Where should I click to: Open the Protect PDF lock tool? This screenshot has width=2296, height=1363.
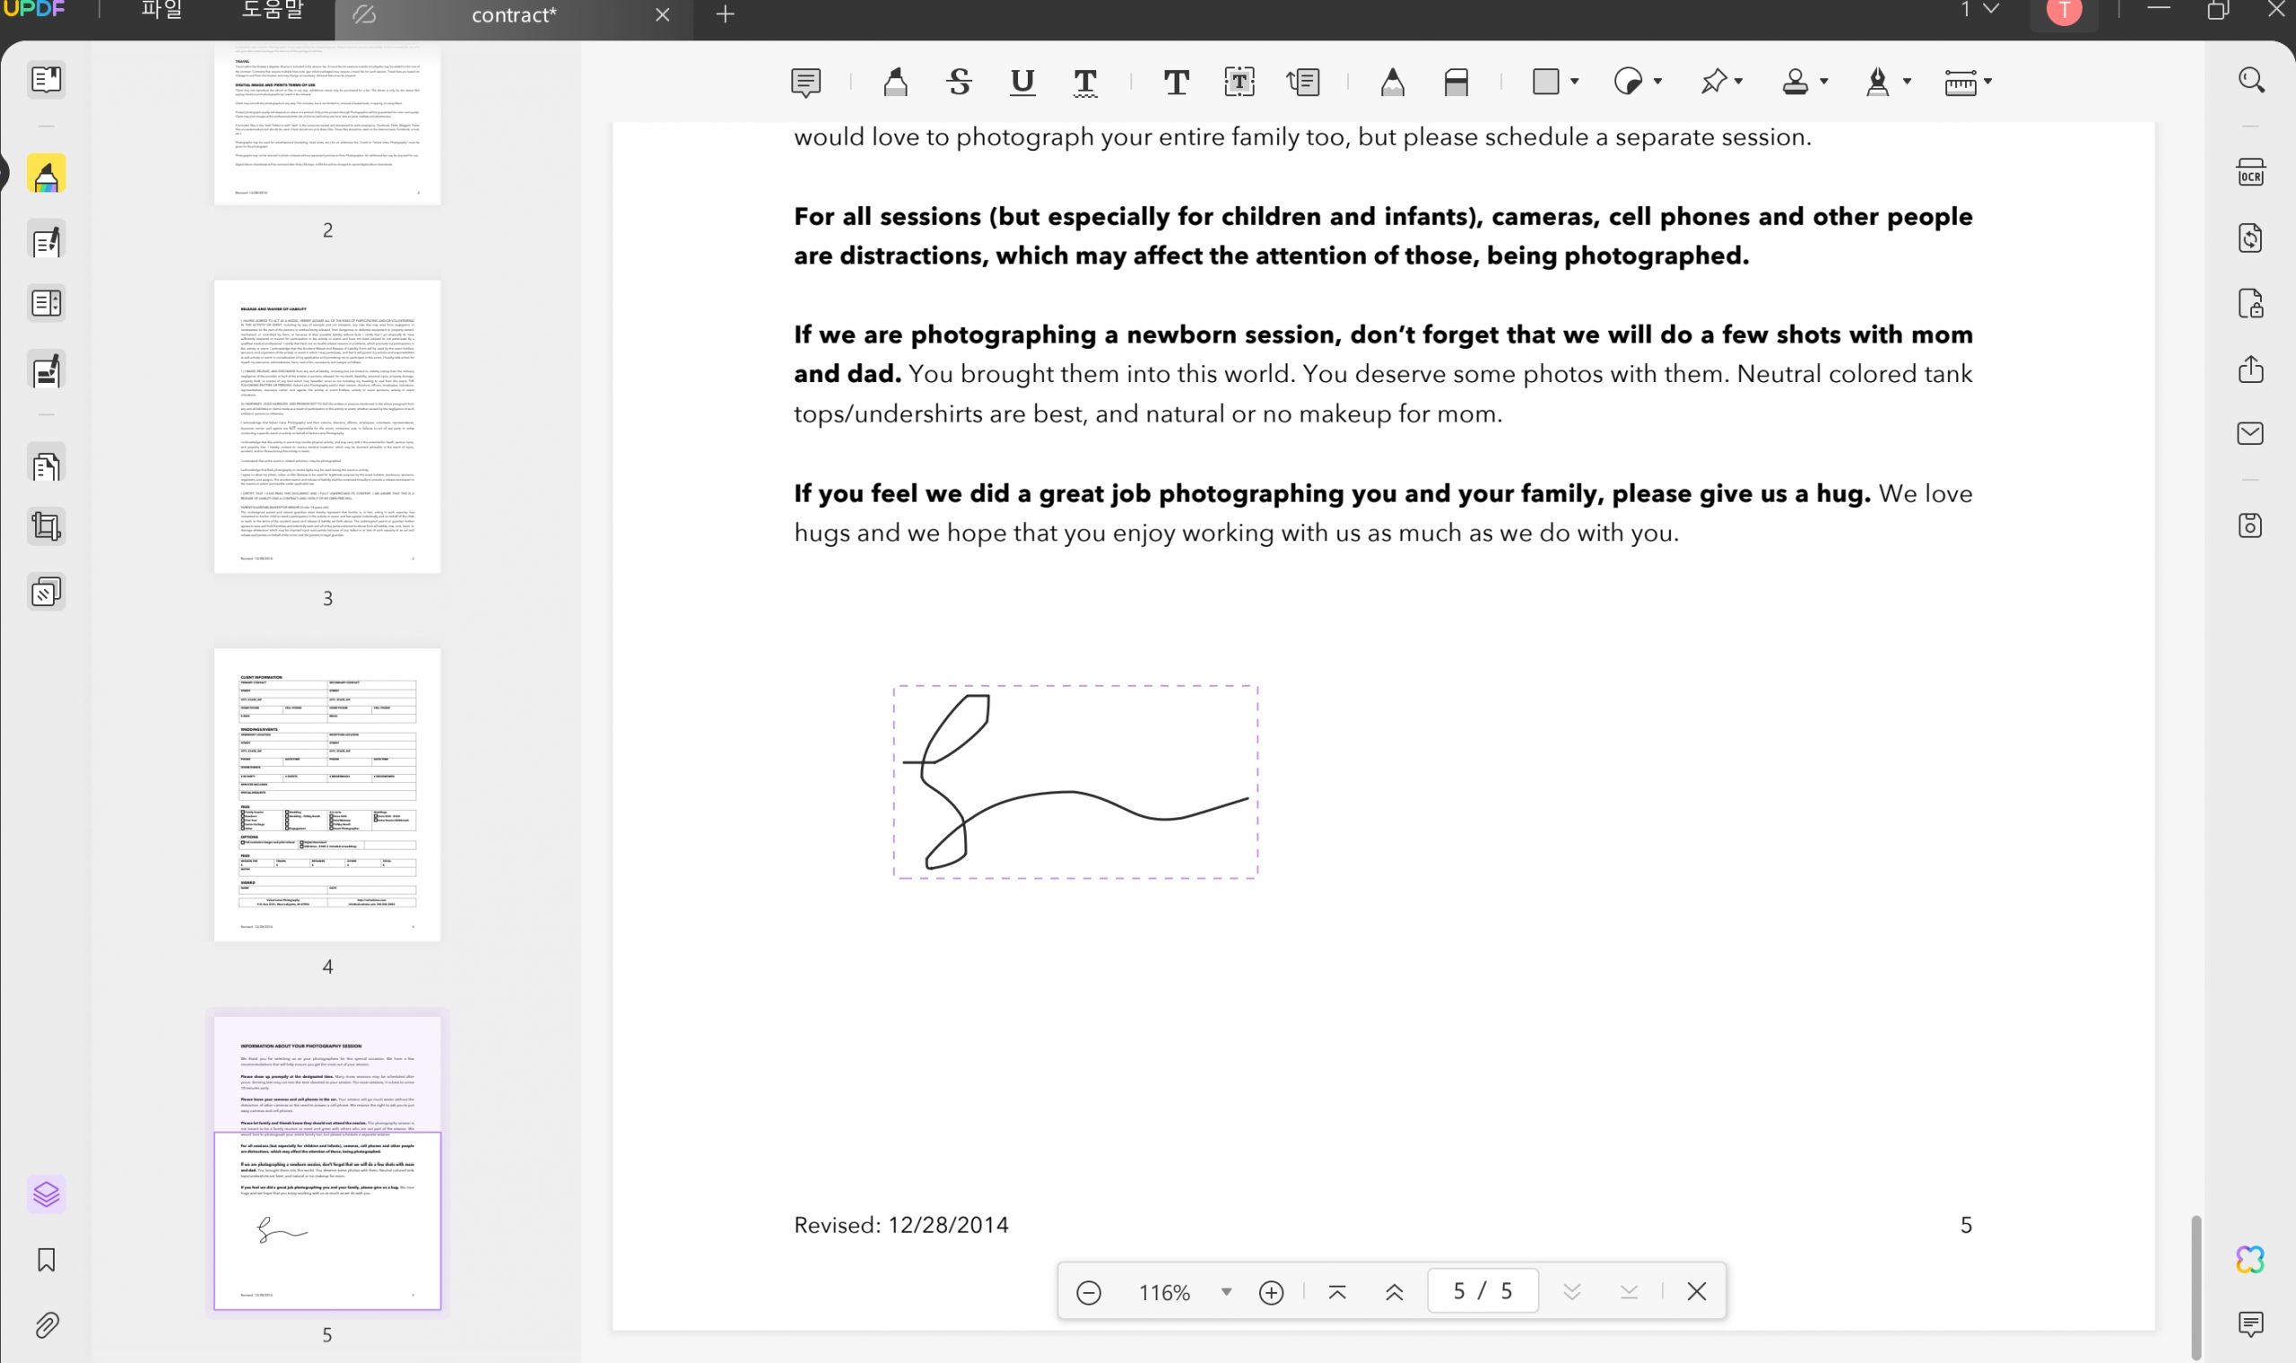(2250, 303)
